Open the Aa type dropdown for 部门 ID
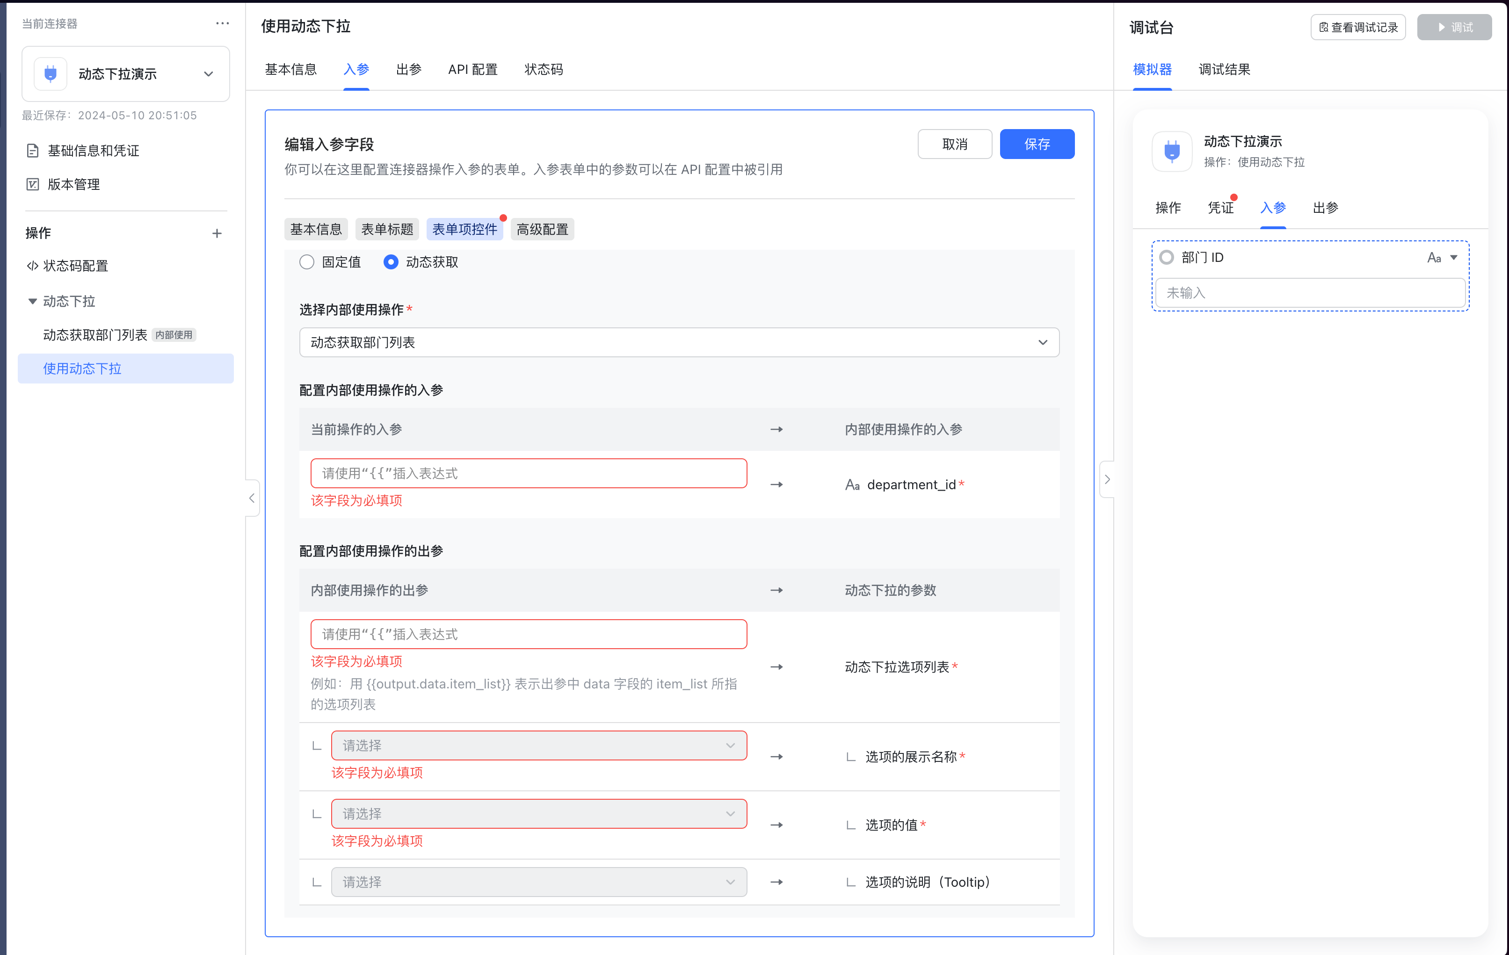The image size is (1509, 955). [1442, 258]
